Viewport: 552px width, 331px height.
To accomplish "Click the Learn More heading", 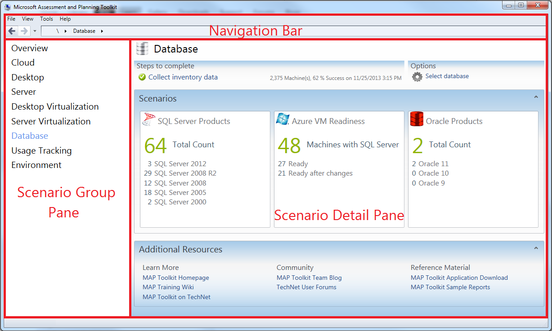I will [161, 268].
